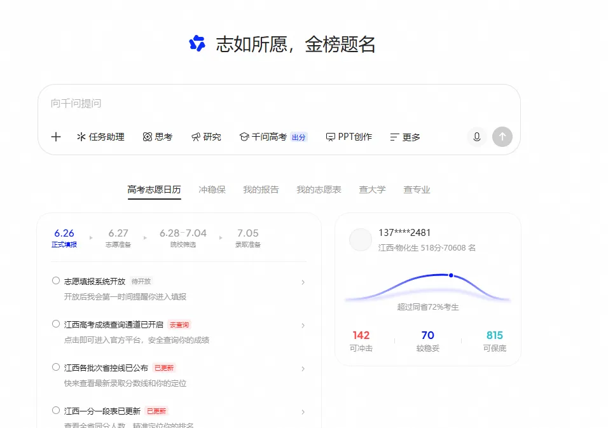Select the 6.28-7.04 院校筛选 date step
The width and height of the screenshot is (608, 428).
(183, 238)
